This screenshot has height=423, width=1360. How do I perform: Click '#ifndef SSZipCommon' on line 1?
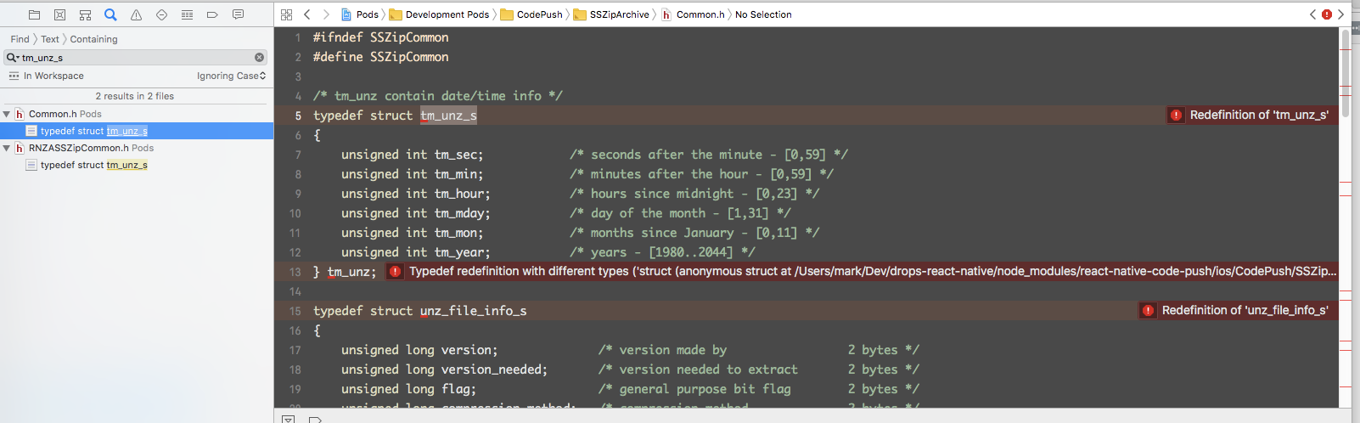click(381, 37)
